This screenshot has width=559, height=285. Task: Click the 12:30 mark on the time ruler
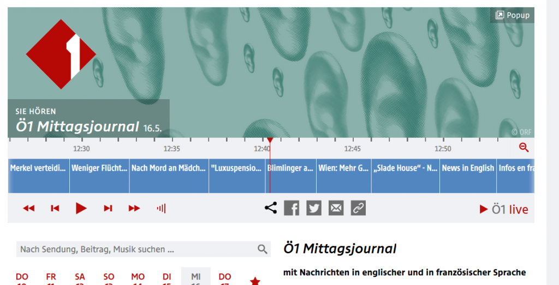82,149
